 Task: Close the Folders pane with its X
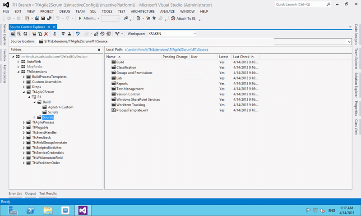(99, 49)
